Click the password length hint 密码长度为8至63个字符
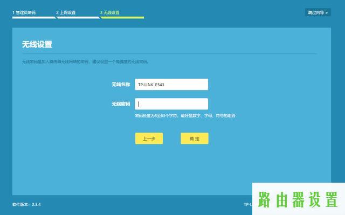This screenshot has width=345, height=215. (x=185, y=116)
